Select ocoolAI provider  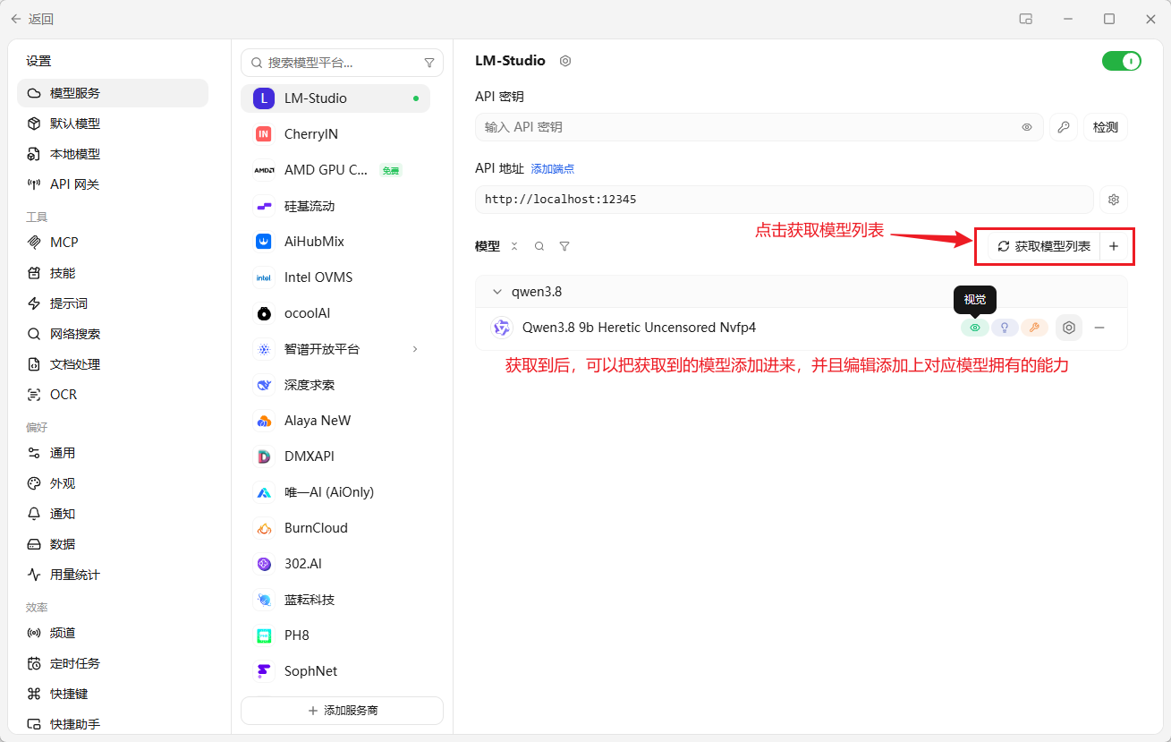coord(335,313)
